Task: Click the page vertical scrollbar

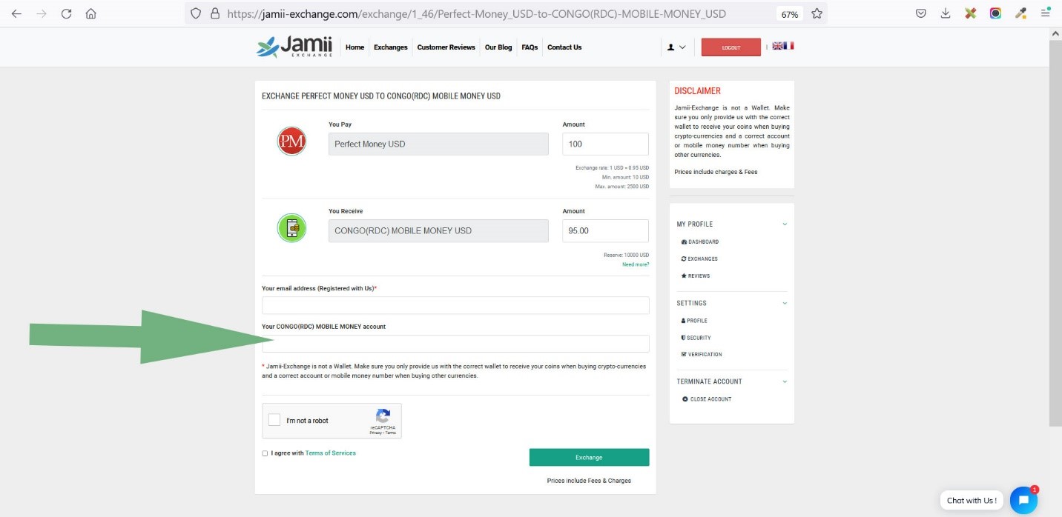Action: click(x=1055, y=233)
